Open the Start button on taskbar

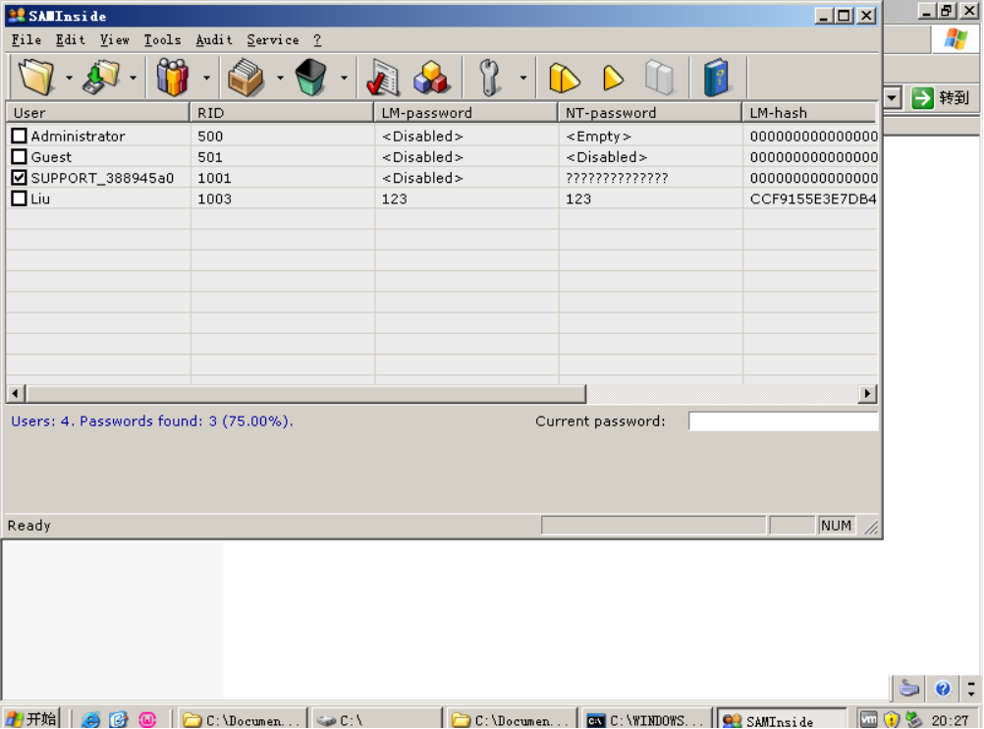click(31, 719)
